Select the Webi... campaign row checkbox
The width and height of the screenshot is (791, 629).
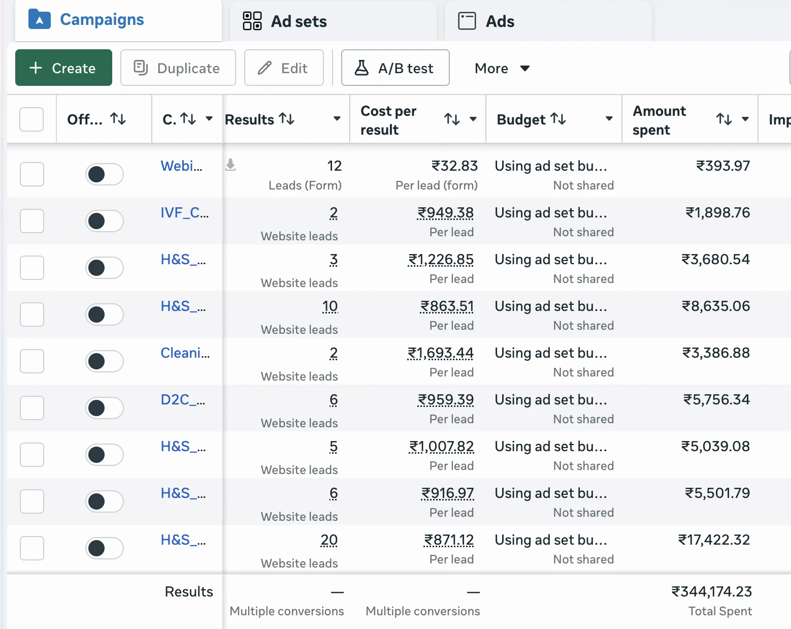coord(32,174)
